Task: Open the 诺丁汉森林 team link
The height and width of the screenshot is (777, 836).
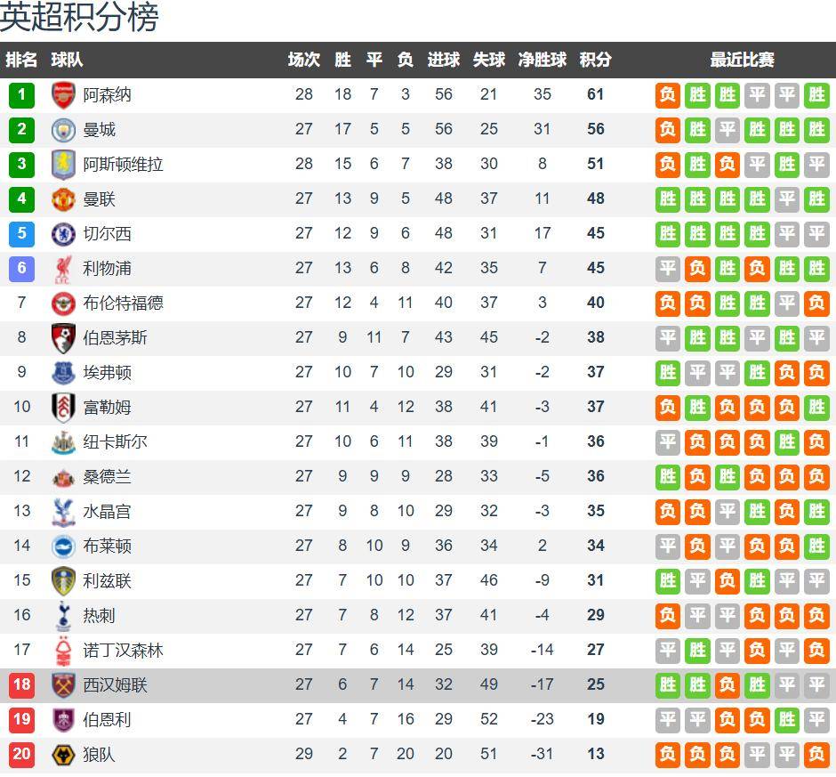Action: coord(123,651)
